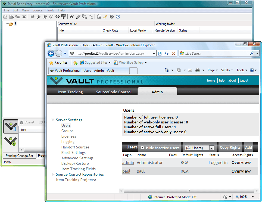Open the Backup/Restore settings link

(x=75, y=164)
